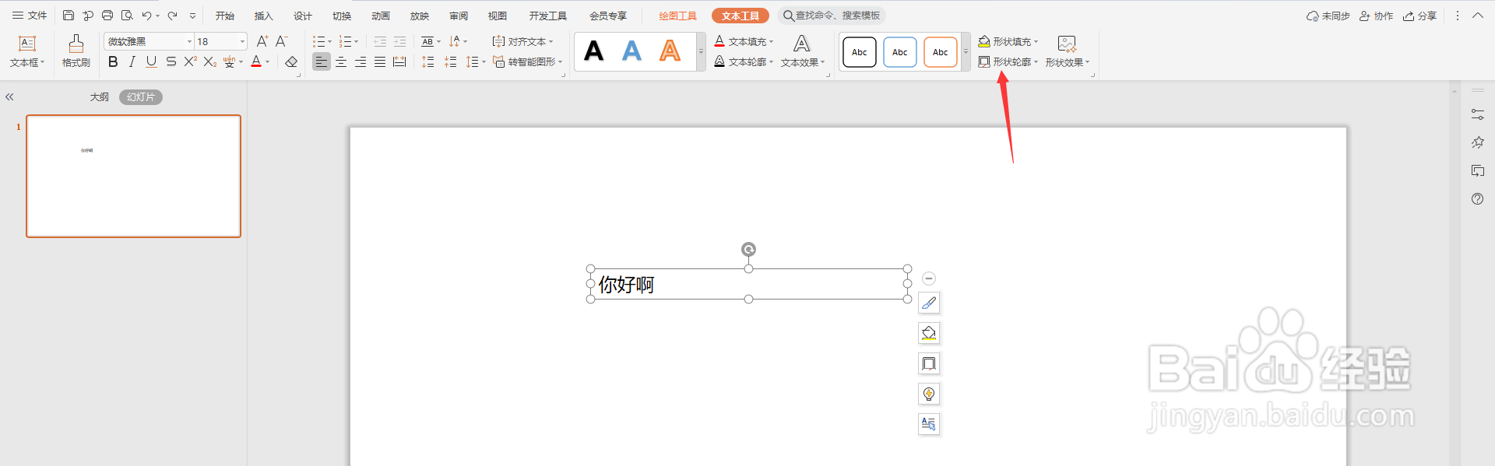The height and width of the screenshot is (466, 1495).
Task: Clear formatting with the eraser icon
Action: [291, 62]
